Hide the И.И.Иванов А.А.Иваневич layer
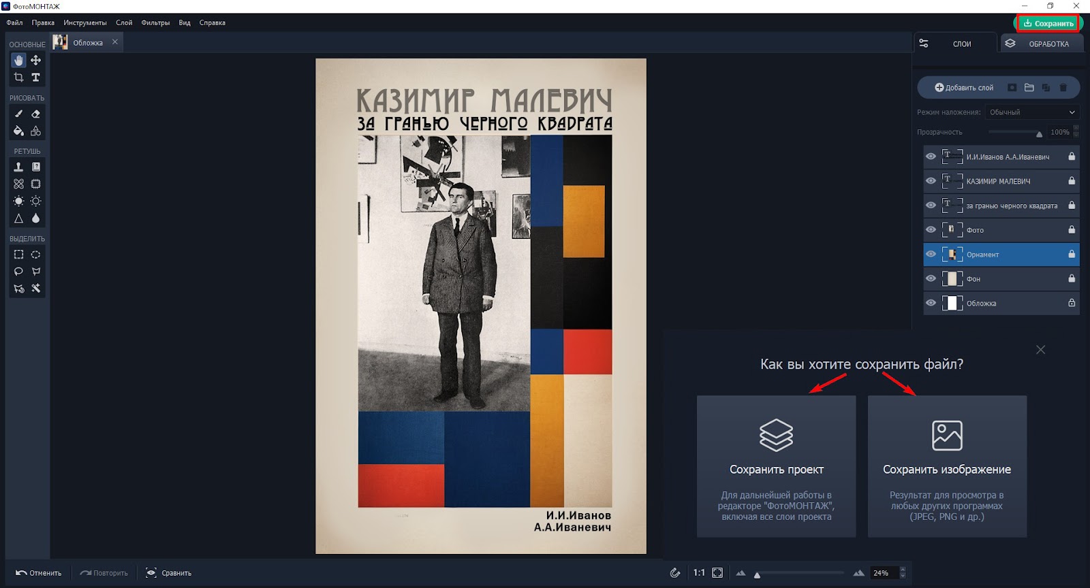The image size is (1090, 588). pos(931,157)
